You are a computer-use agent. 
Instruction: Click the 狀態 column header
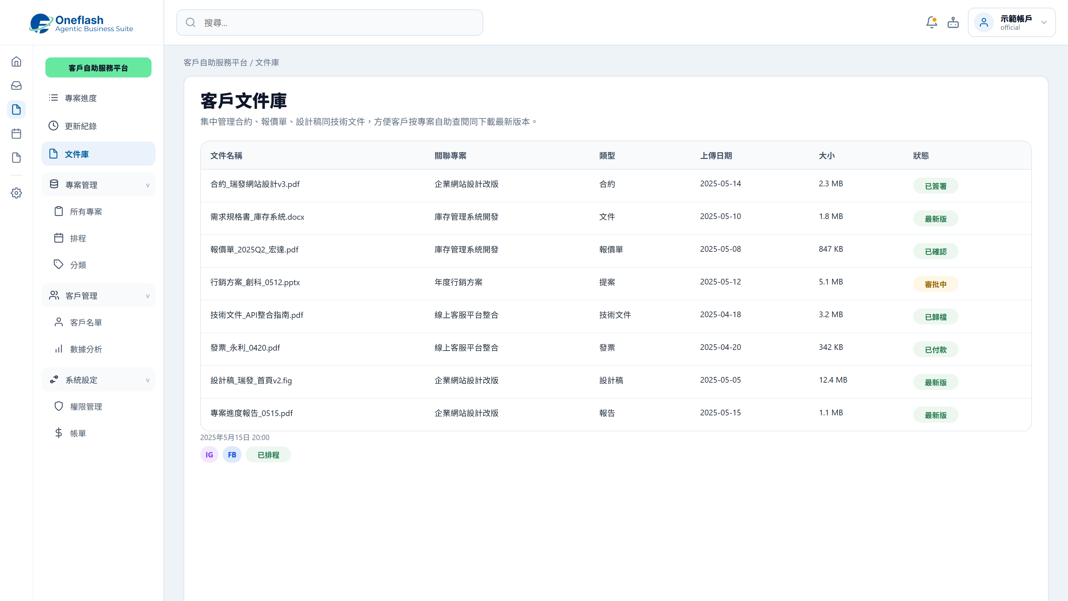920,156
